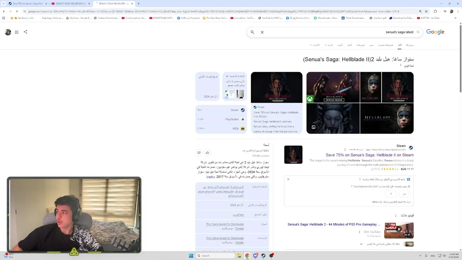Open a new tab with the plus button
This screenshot has height=260, width=462.
coord(139,4)
